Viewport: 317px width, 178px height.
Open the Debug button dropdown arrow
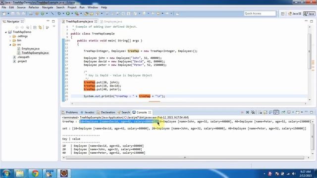click(63, 13)
